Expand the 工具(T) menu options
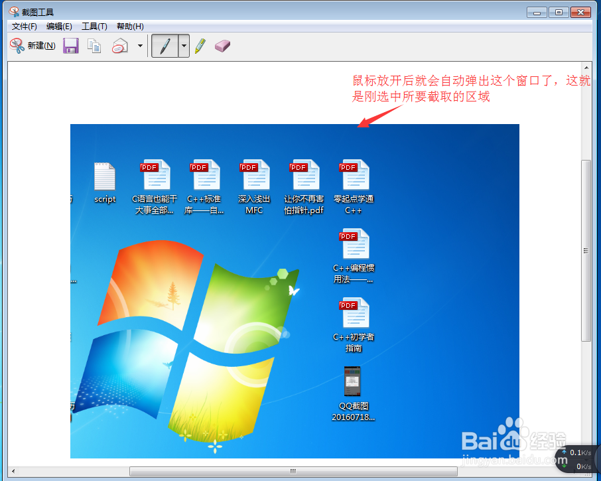The height and width of the screenshot is (481, 601). coord(94,27)
